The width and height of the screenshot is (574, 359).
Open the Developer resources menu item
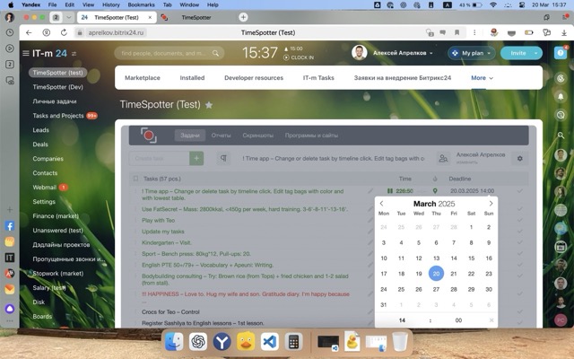253,78
